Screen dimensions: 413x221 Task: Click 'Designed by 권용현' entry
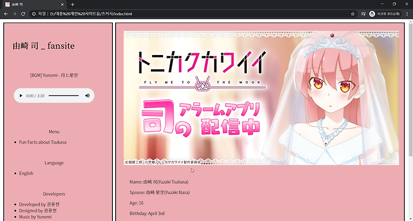pyautogui.click(x=37, y=211)
